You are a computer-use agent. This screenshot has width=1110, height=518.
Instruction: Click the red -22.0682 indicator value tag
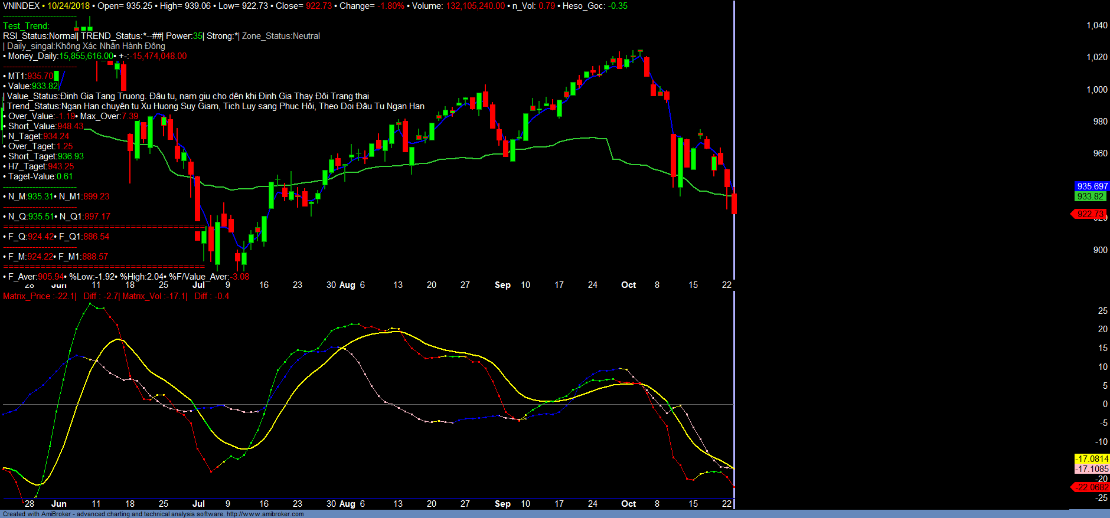[x=1091, y=487]
